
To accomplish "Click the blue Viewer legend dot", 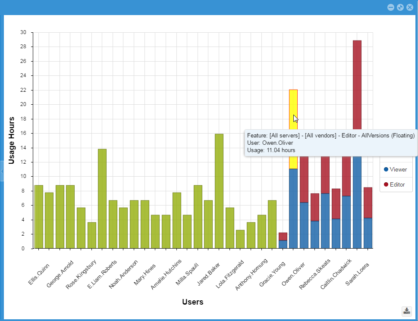I will pos(386,169).
